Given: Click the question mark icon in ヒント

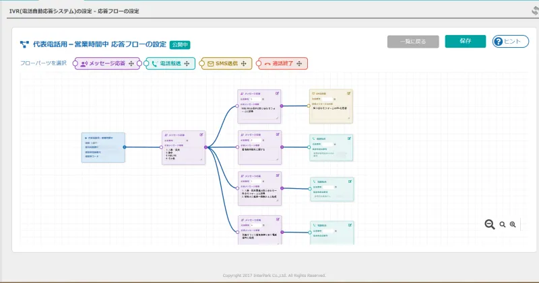Looking at the screenshot, I should [x=498, y=42].
